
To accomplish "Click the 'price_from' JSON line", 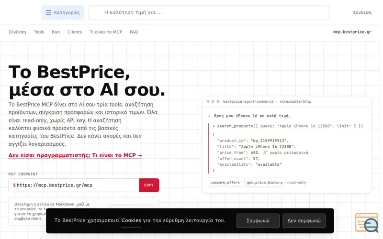I will click(262, 152).
